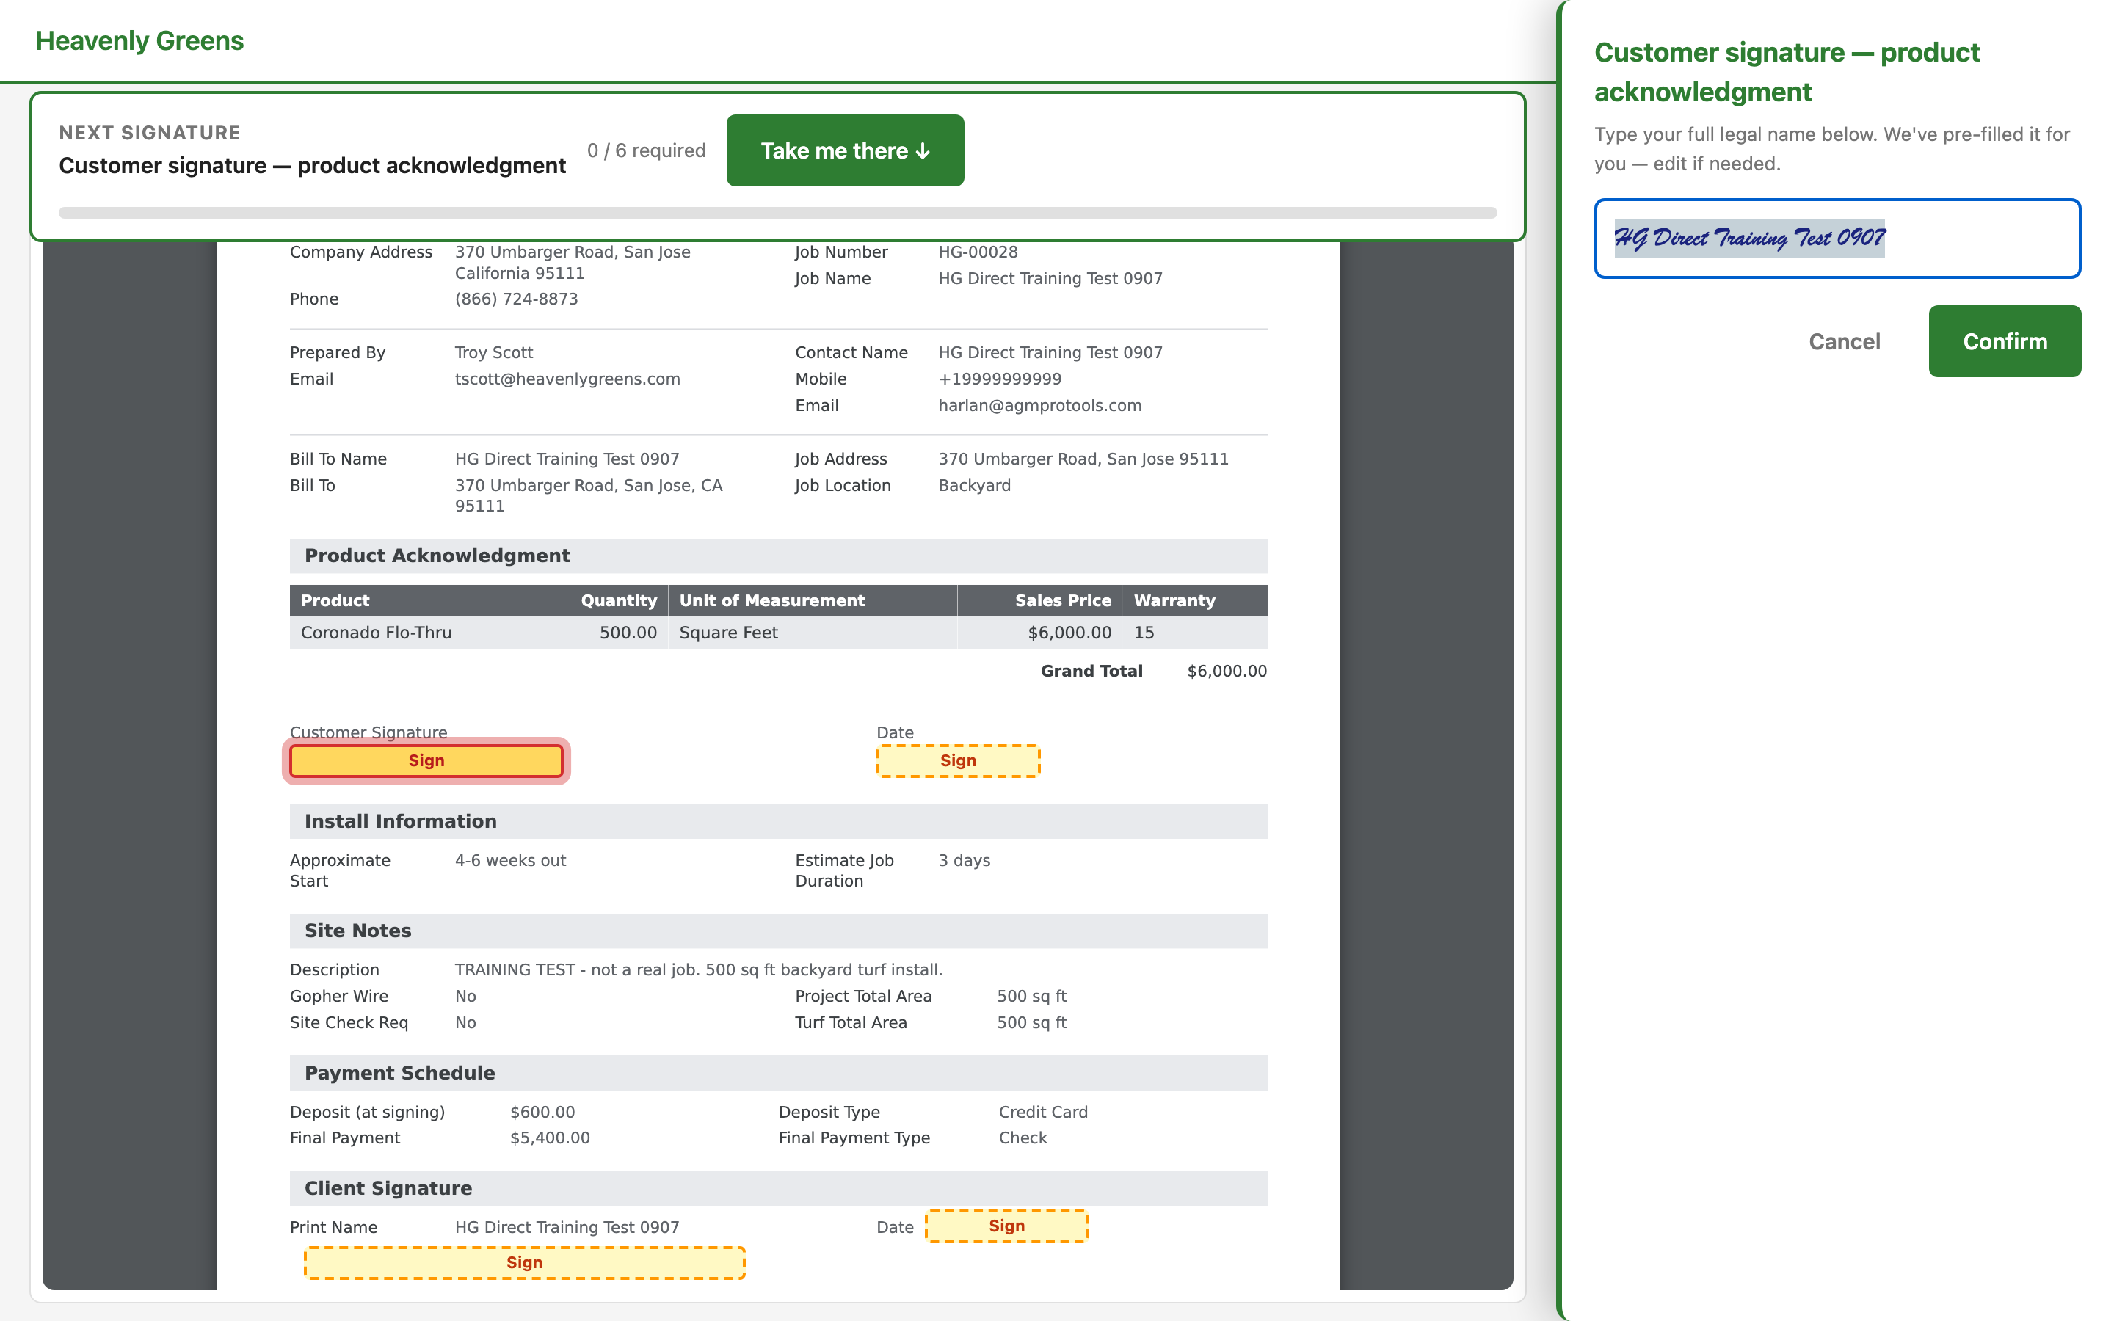
Task: Click the banner's "Customer signature — product acknowledgment" text
Action: point(312,166)
